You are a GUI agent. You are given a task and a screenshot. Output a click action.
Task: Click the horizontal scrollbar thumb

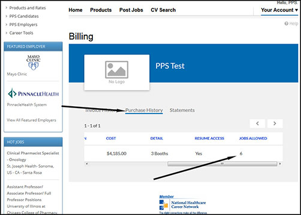(222, 164)
